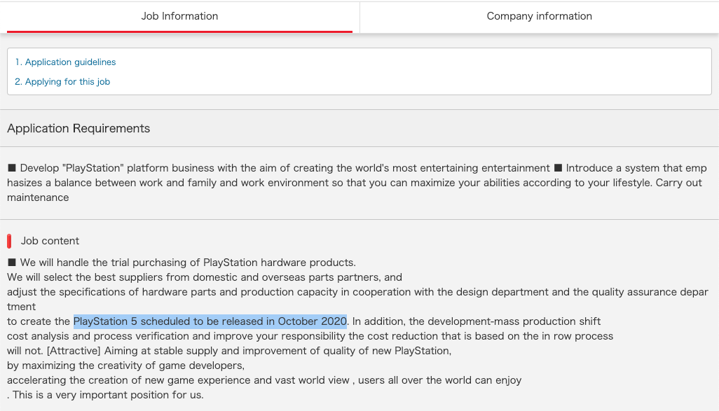This screenshot has height=411, width=719.
Task: Click empty area in the contents links box
Action: (x=413, y=71)
